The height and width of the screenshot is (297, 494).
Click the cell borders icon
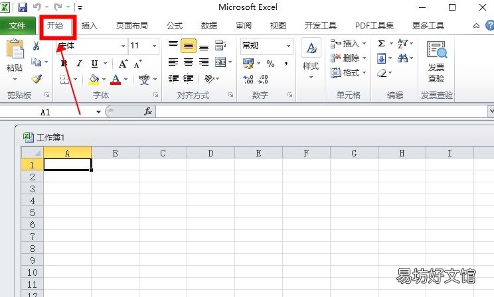tap(64, 80)
